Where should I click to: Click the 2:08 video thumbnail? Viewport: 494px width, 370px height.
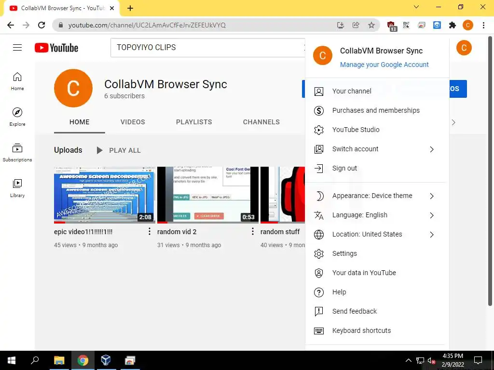(x=105, y=195)
